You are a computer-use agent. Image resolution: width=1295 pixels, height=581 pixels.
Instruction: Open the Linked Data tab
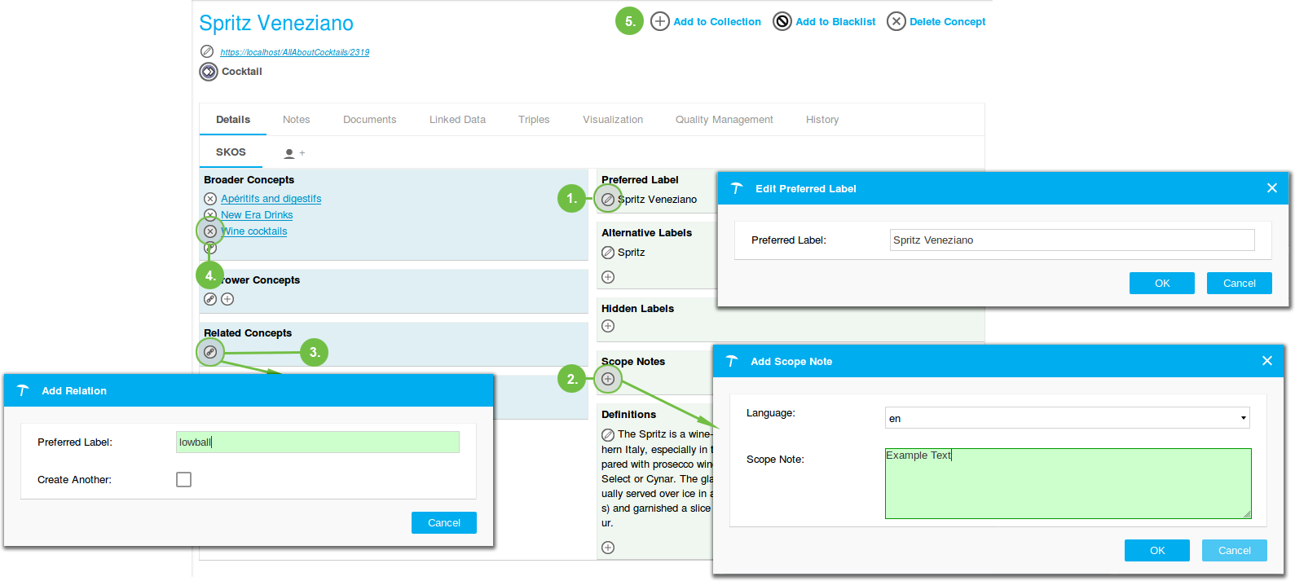click(x=457, y=120)
